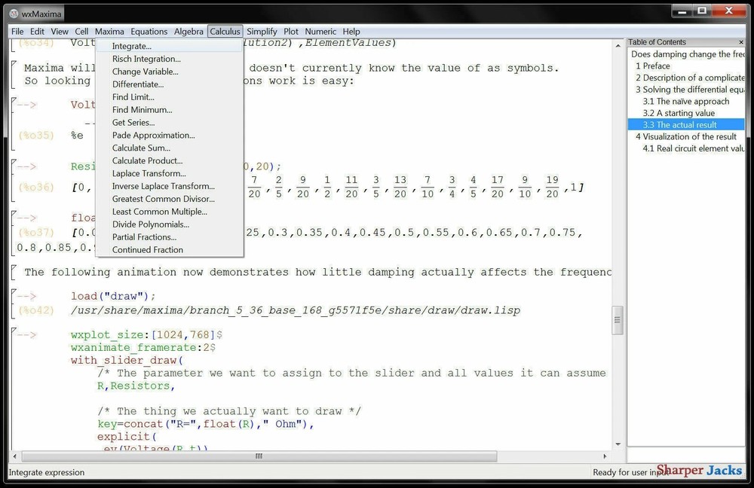Click the load("draw"); input cell
This screenshot has width=754, height=488.
[x=113, y=296]
